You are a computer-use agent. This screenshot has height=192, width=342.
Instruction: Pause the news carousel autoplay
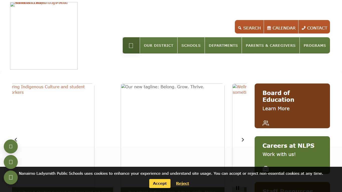[238, 188]
